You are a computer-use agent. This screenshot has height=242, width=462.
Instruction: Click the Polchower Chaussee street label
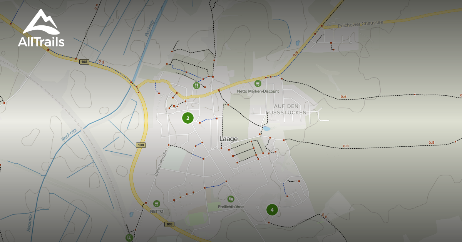pos(360,25)
